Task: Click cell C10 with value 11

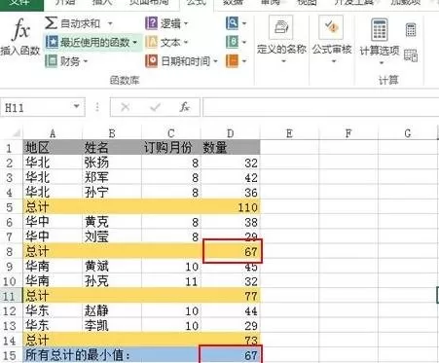Action: pos(171,281)
